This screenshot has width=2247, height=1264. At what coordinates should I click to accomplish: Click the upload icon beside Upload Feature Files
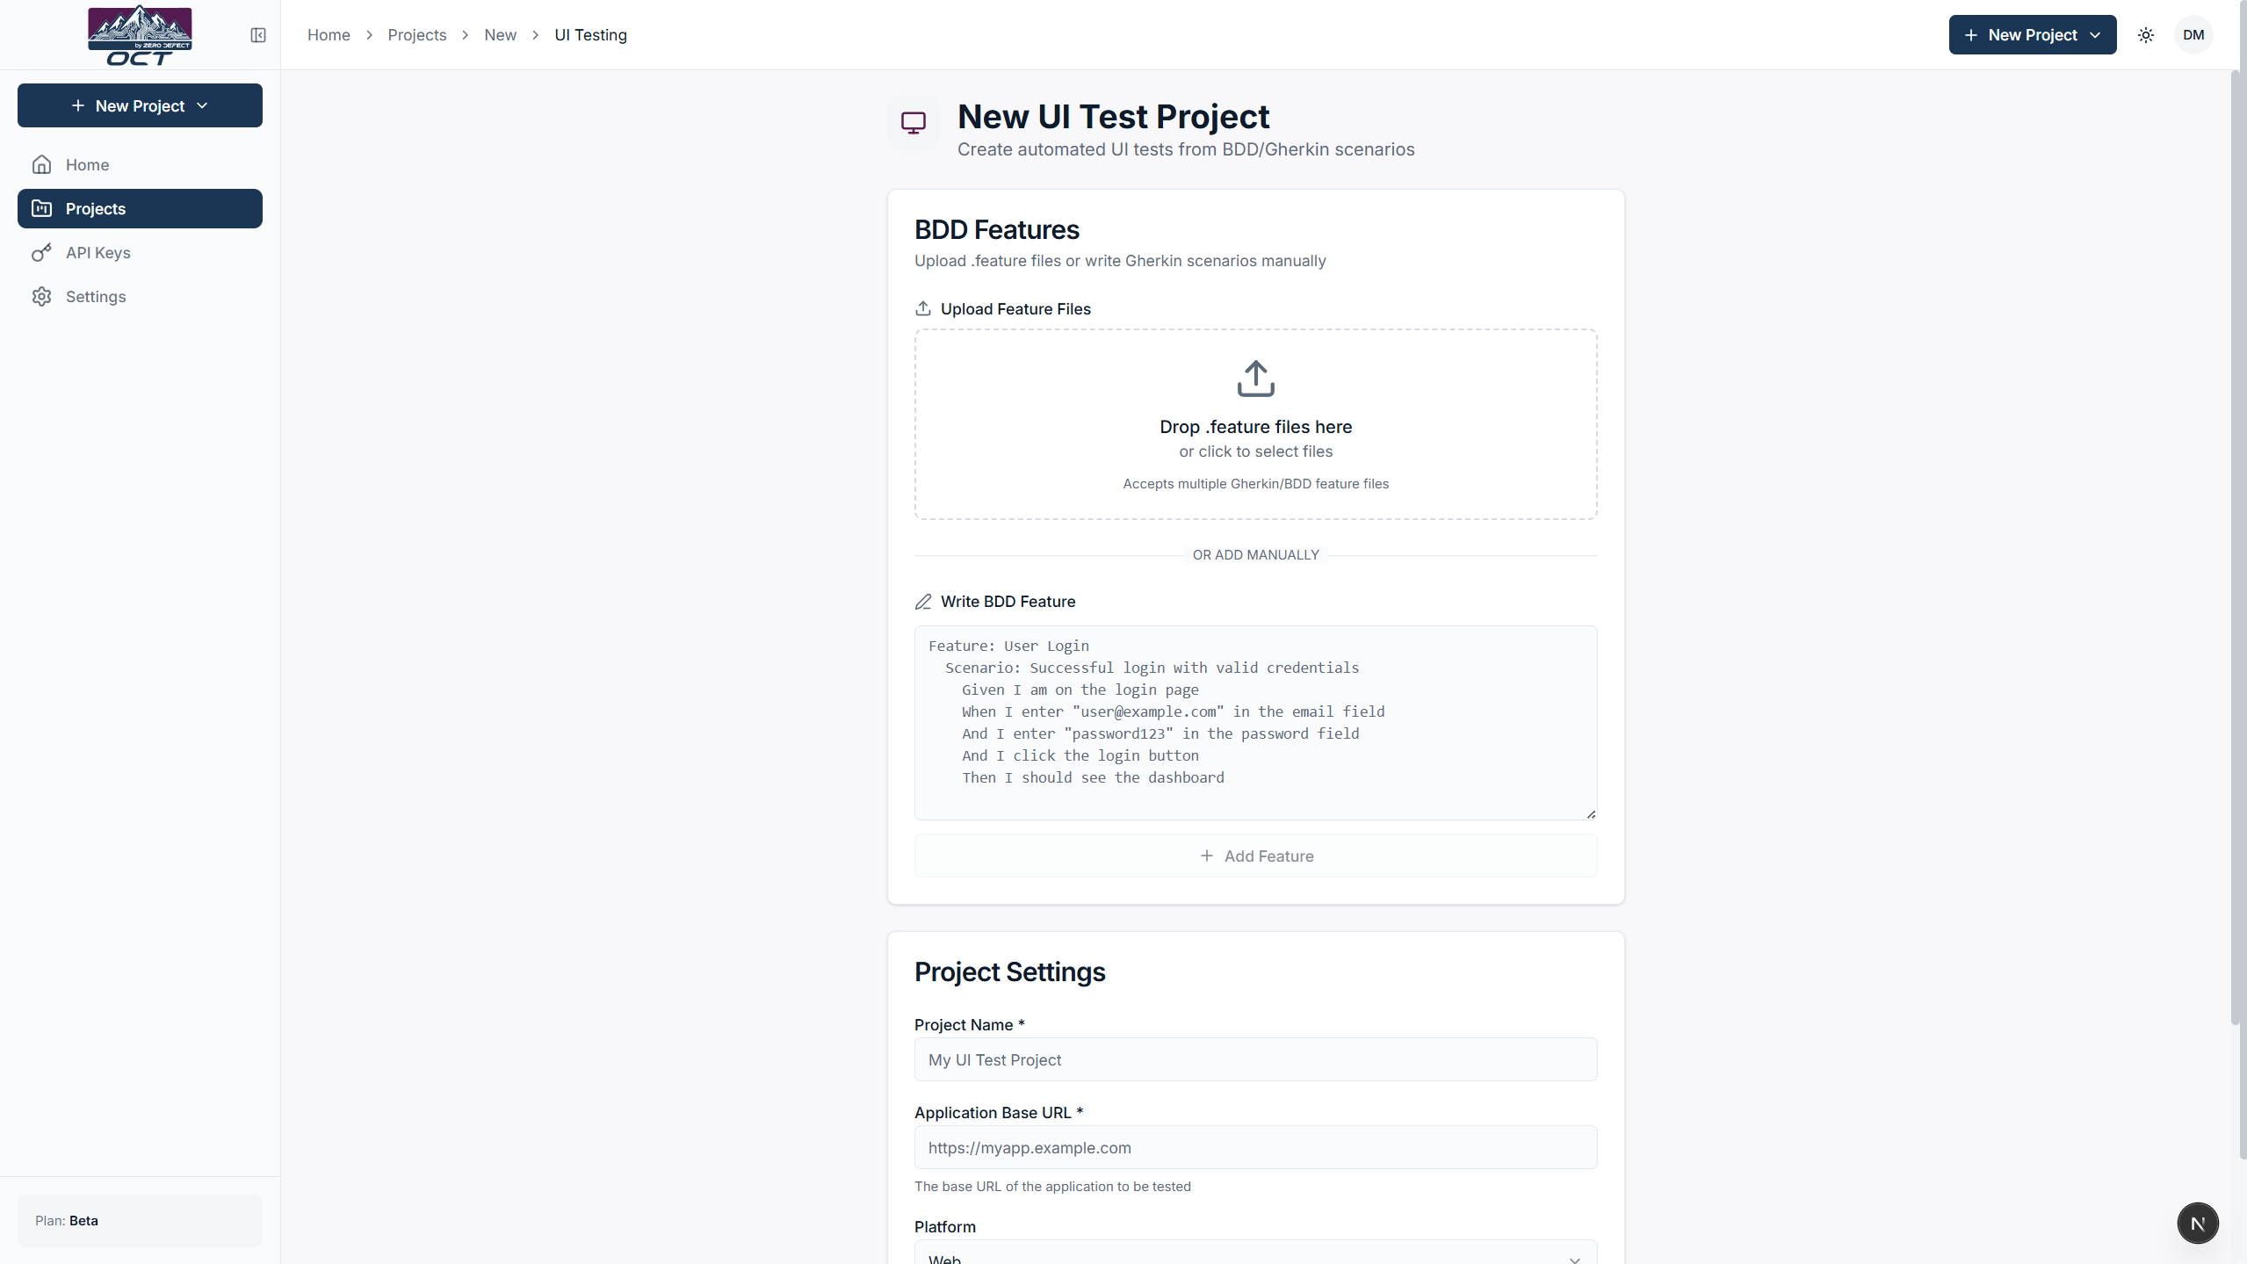tap(923, 309)
